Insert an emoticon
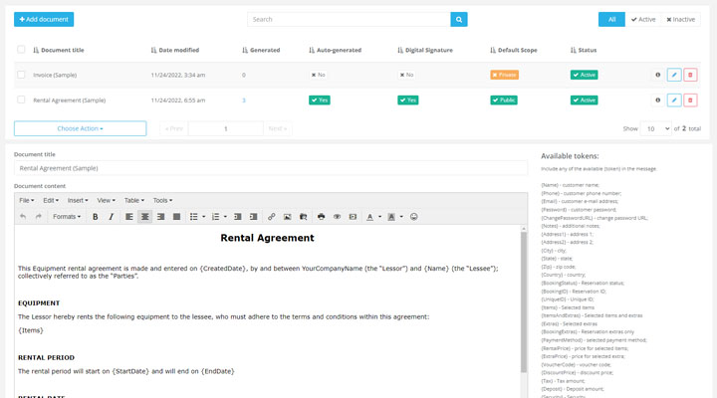Image resolution: width=717 pixels, height=398 pixels. (414, 217)
